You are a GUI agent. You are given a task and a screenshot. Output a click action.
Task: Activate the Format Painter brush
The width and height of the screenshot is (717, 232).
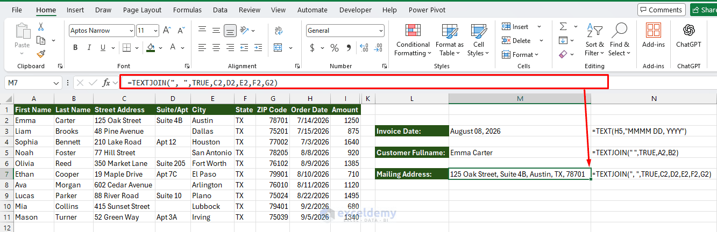41,54
